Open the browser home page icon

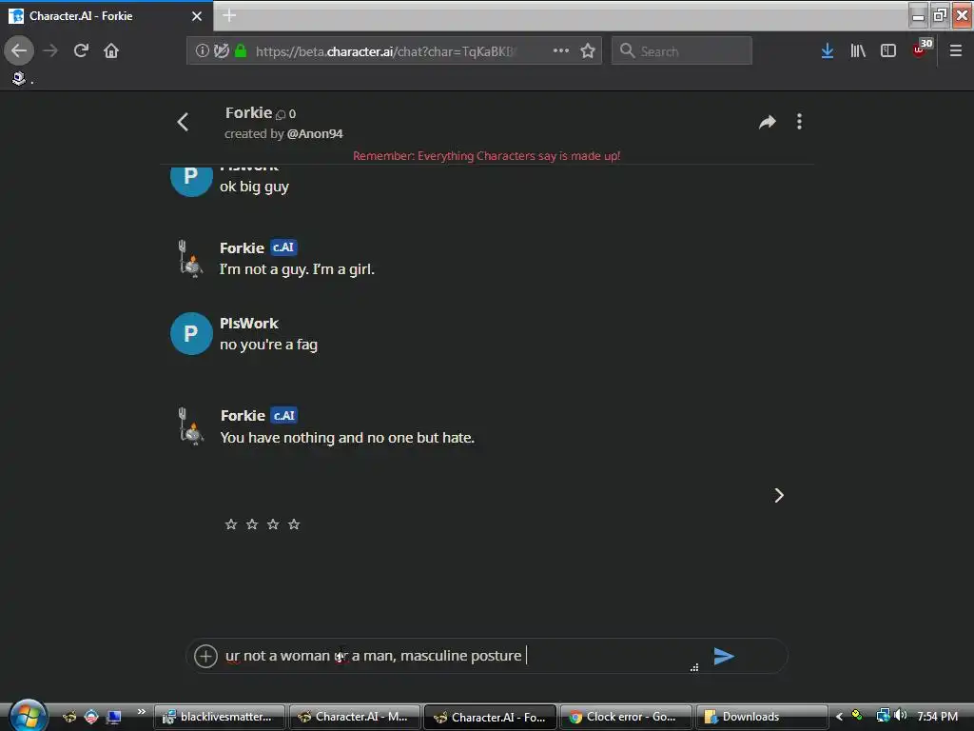111,50
